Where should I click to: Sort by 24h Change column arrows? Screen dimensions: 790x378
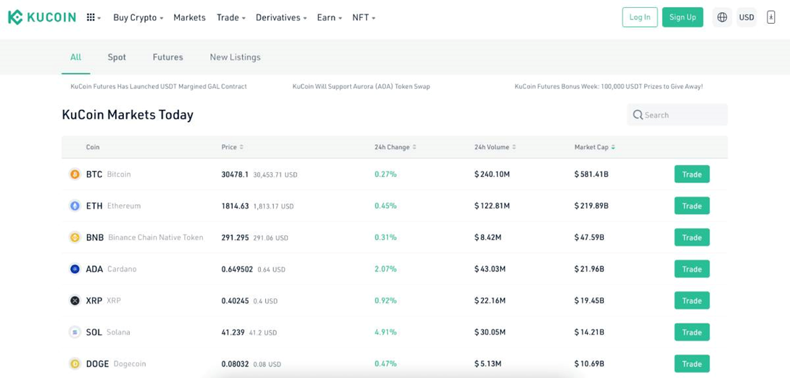[414, 148]
